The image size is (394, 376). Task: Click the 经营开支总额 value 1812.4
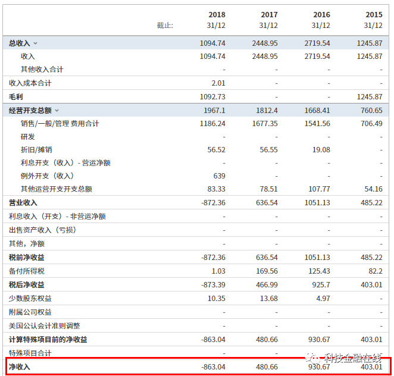(267, 111)
